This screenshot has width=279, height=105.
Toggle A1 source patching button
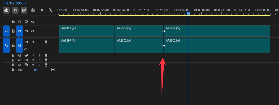click(x=6, y=45)
